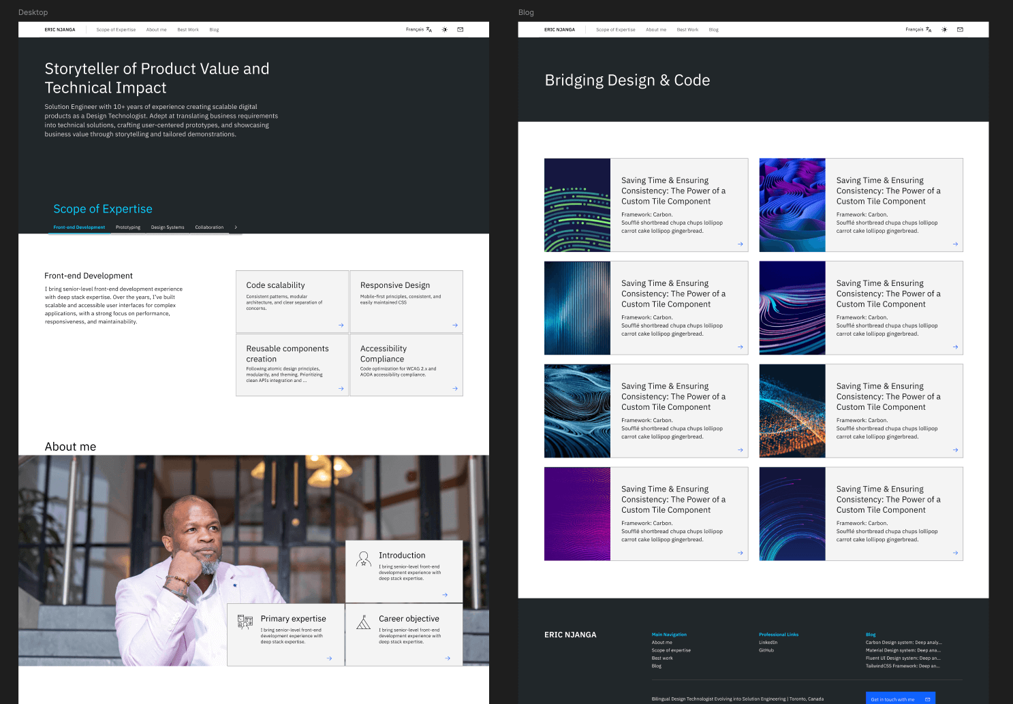The height and width of the screenshot is (704, 1013).
Task: Click the envelope icon on Get in touch button
Action: point(926,699)
